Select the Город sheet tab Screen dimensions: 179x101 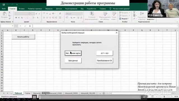tap(27, 93)
